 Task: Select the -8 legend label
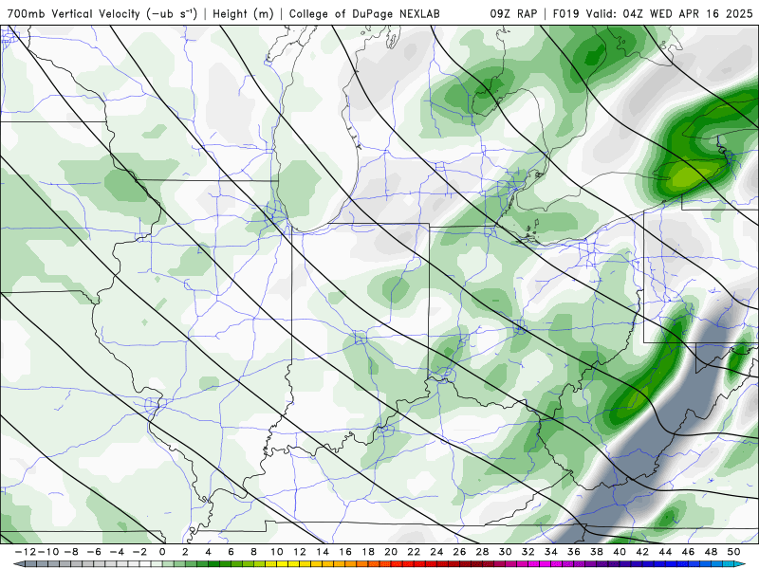(71, 552)
